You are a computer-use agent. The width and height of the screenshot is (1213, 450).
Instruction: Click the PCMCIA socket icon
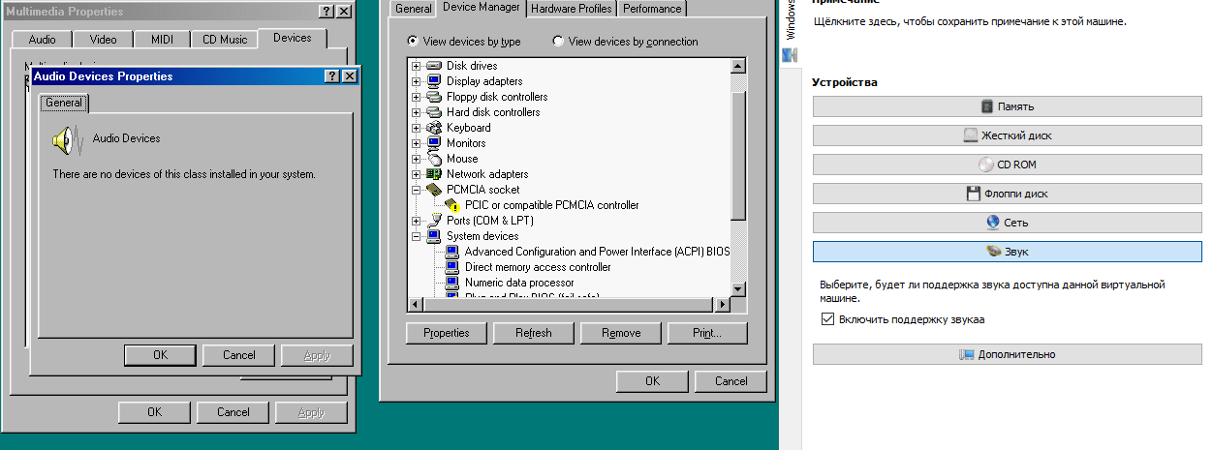[434, 190]
